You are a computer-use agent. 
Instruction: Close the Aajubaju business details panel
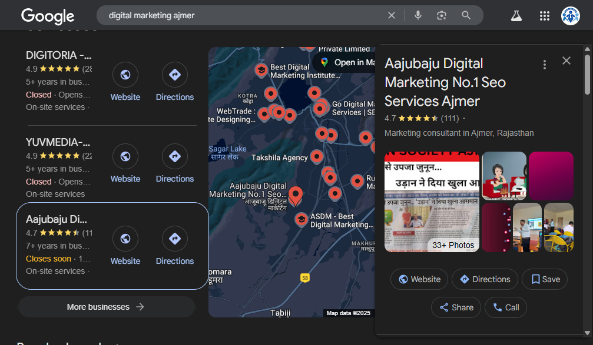(567, 61)
